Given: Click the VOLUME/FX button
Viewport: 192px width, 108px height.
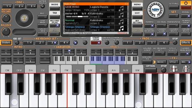Looking at the screenshot, I should point(147,62).
